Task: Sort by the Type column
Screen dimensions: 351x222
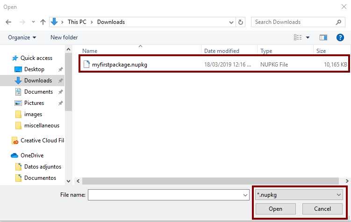Action: tap(266, 51)
